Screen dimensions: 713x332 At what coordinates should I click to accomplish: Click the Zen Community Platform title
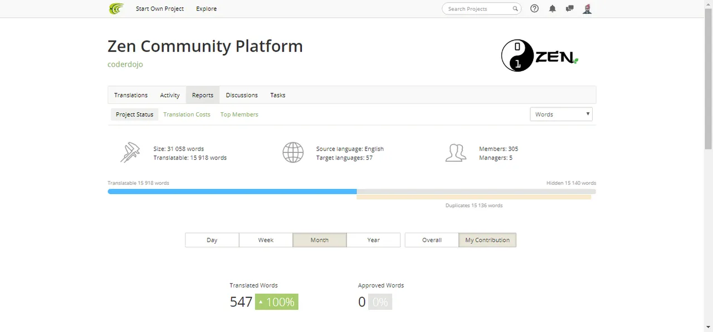tap(205, 46)
